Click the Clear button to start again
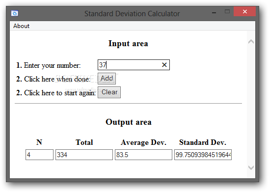269x192 pixels. coord(109,92)
